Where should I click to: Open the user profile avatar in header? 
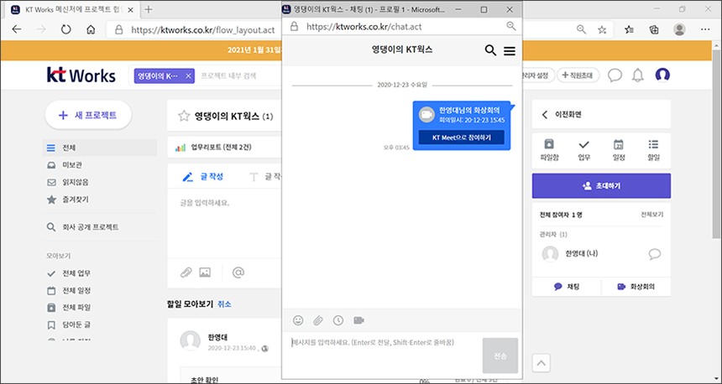click(662, 75)
